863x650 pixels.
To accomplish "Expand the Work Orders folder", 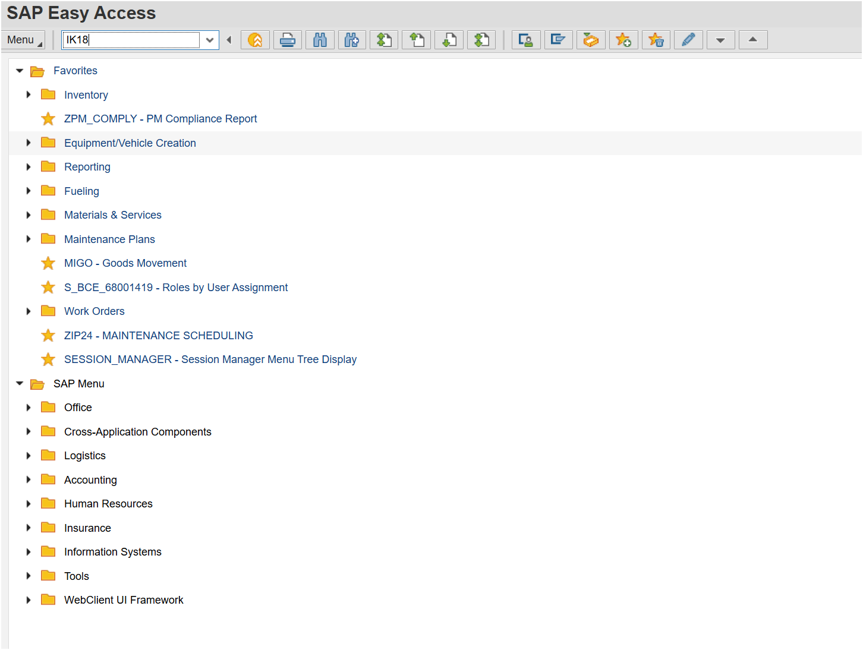I will [28, 311].
